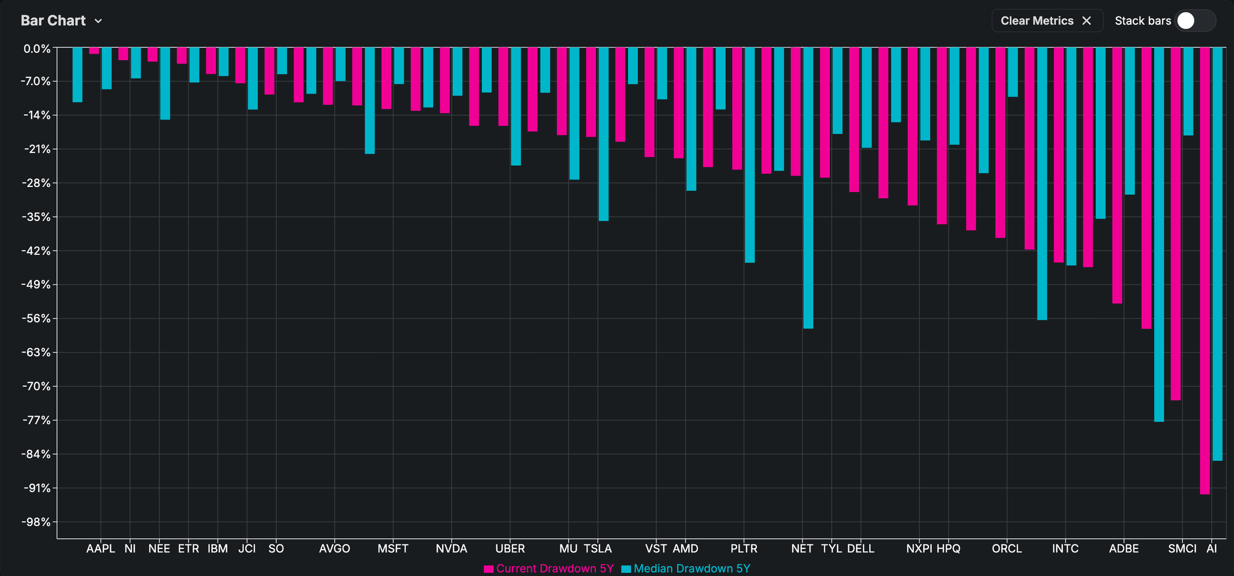Click the ADBE axis label

[1123, 548]
